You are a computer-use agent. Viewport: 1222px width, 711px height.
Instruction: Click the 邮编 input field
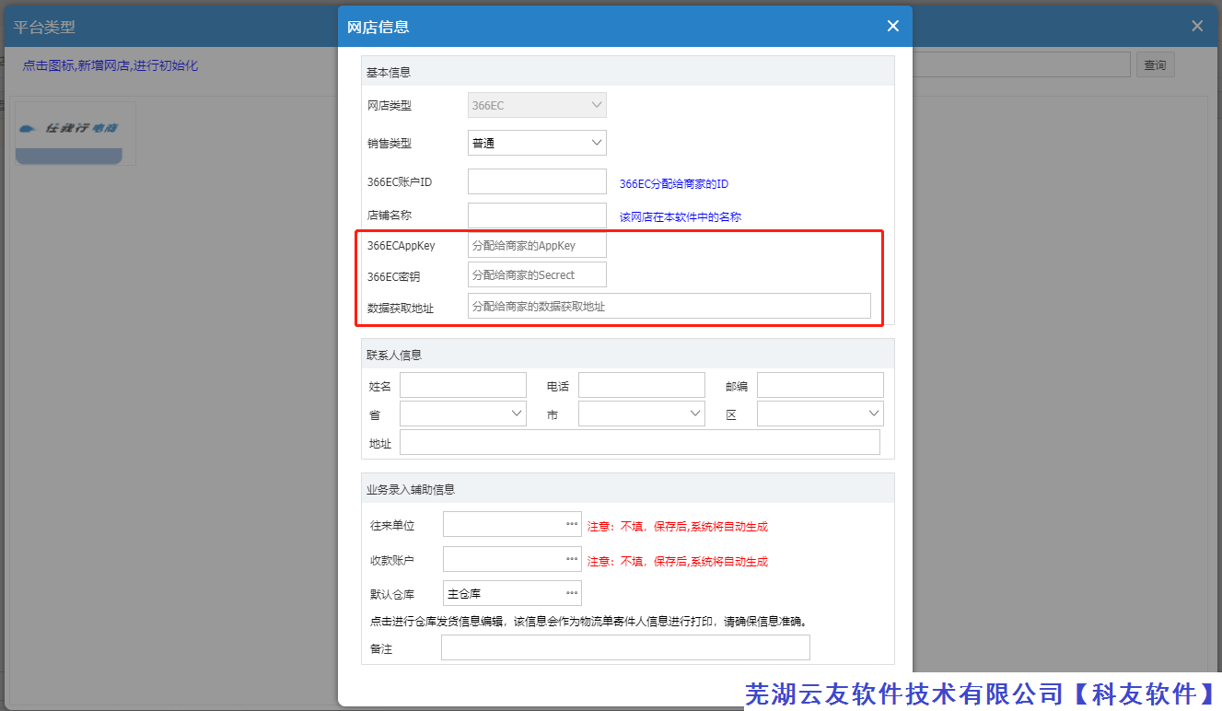[820, 385]
